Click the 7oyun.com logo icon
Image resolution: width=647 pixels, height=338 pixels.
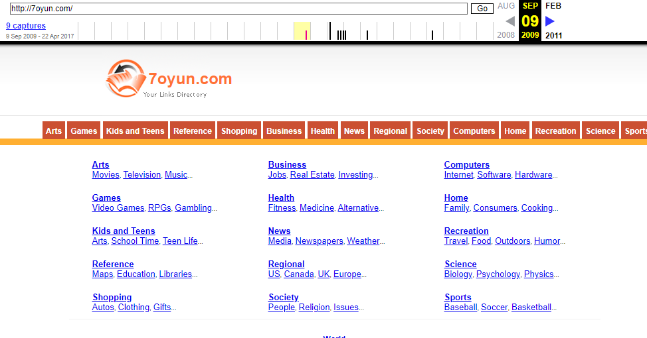coord(126,78)
